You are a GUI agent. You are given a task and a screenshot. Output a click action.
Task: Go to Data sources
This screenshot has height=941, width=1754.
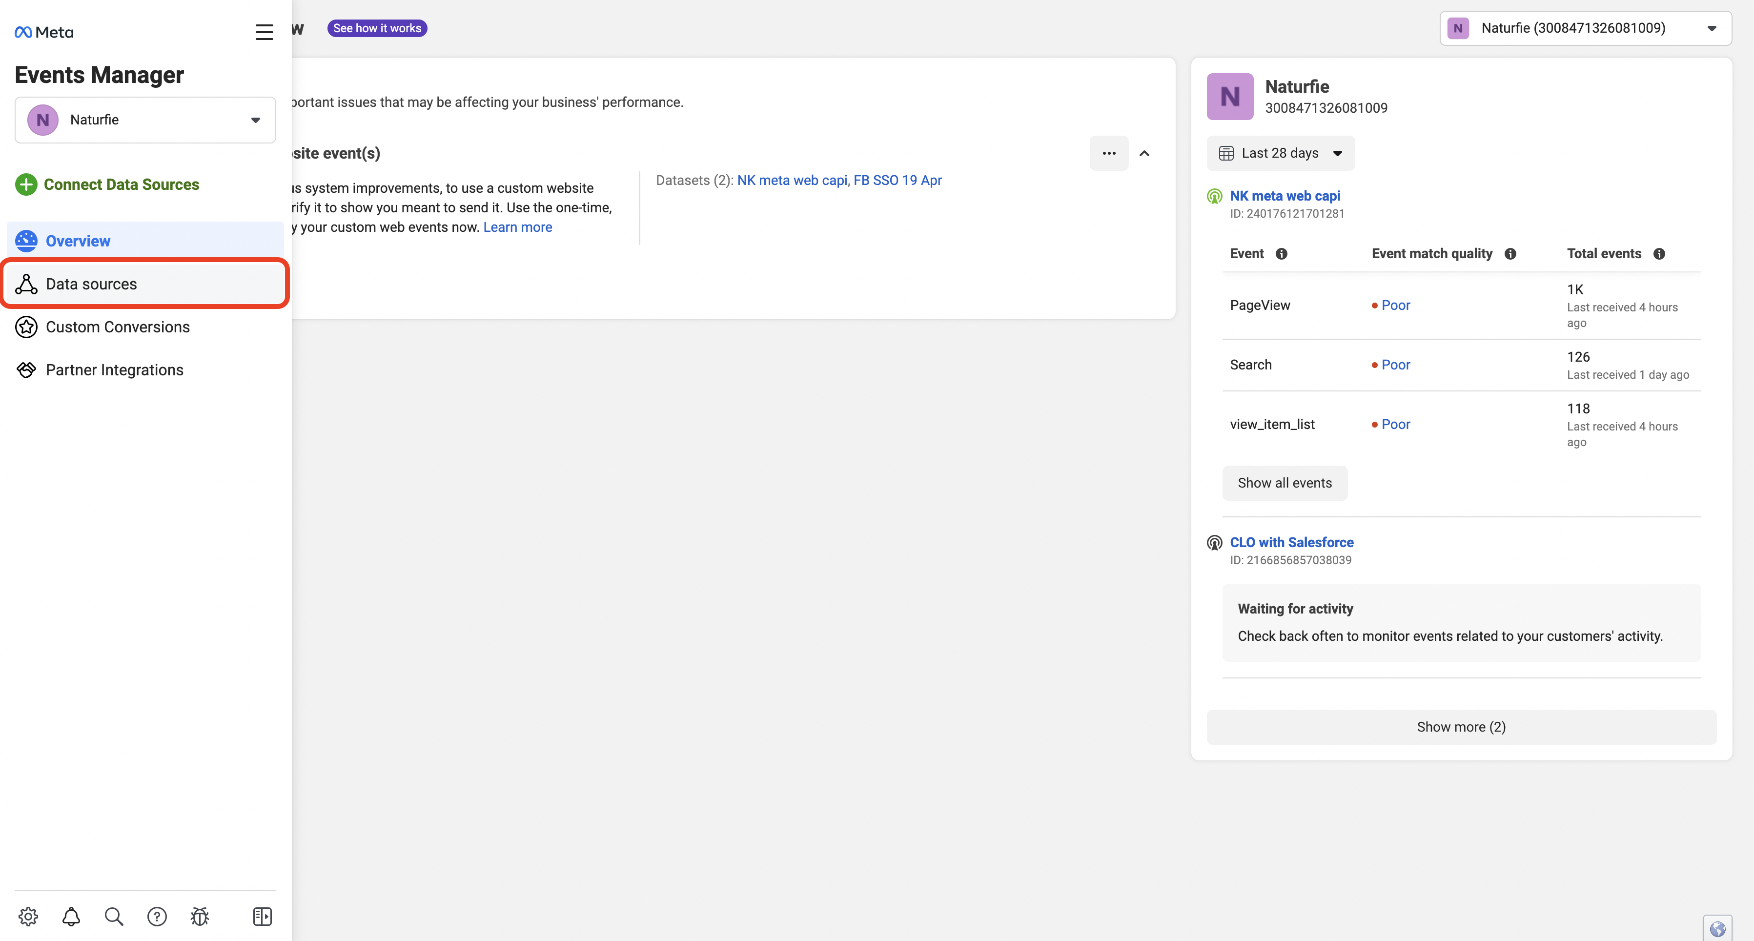[x=145, y=284]
